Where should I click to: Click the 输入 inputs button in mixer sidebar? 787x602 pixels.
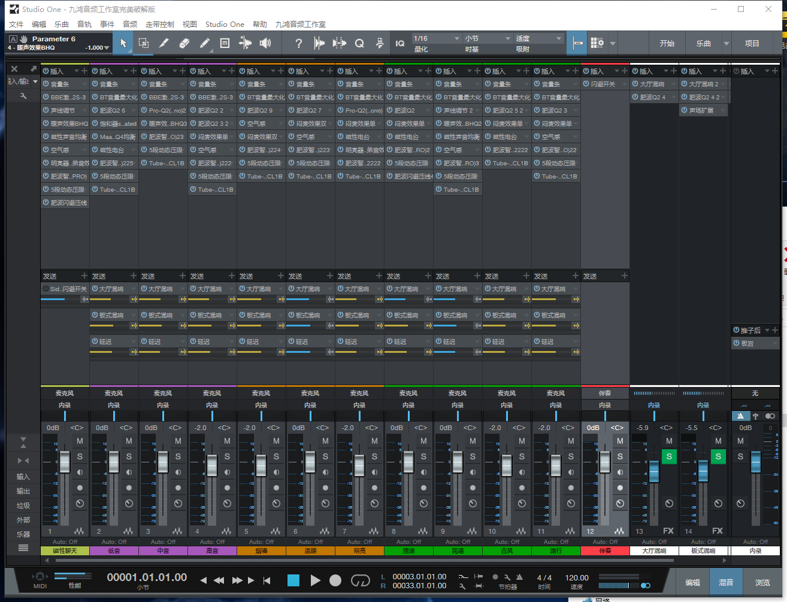pos(23,477)
